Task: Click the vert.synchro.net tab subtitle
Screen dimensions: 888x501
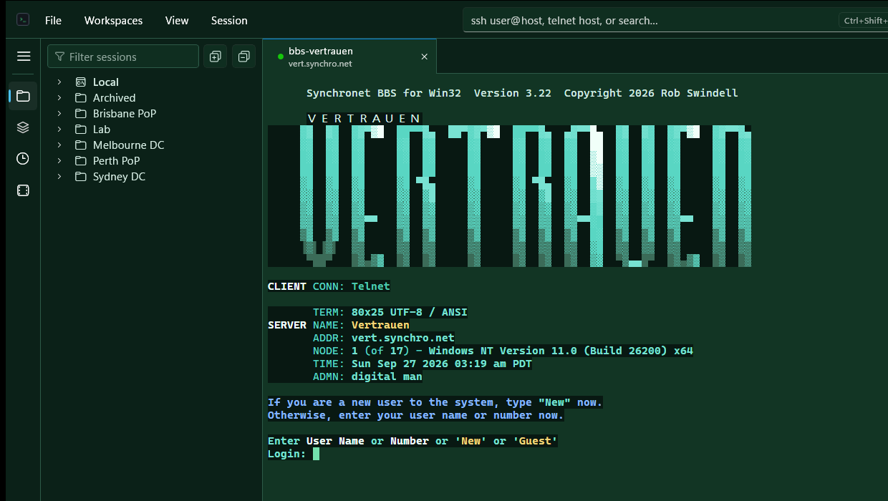Action: click(x=320, y=64)
